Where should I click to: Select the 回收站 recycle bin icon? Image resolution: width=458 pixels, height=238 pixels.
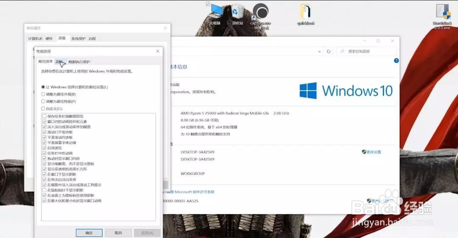coord(237,14)
